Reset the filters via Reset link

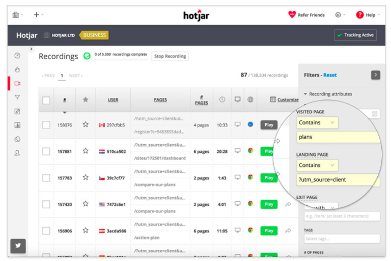(x=330, y=75)
